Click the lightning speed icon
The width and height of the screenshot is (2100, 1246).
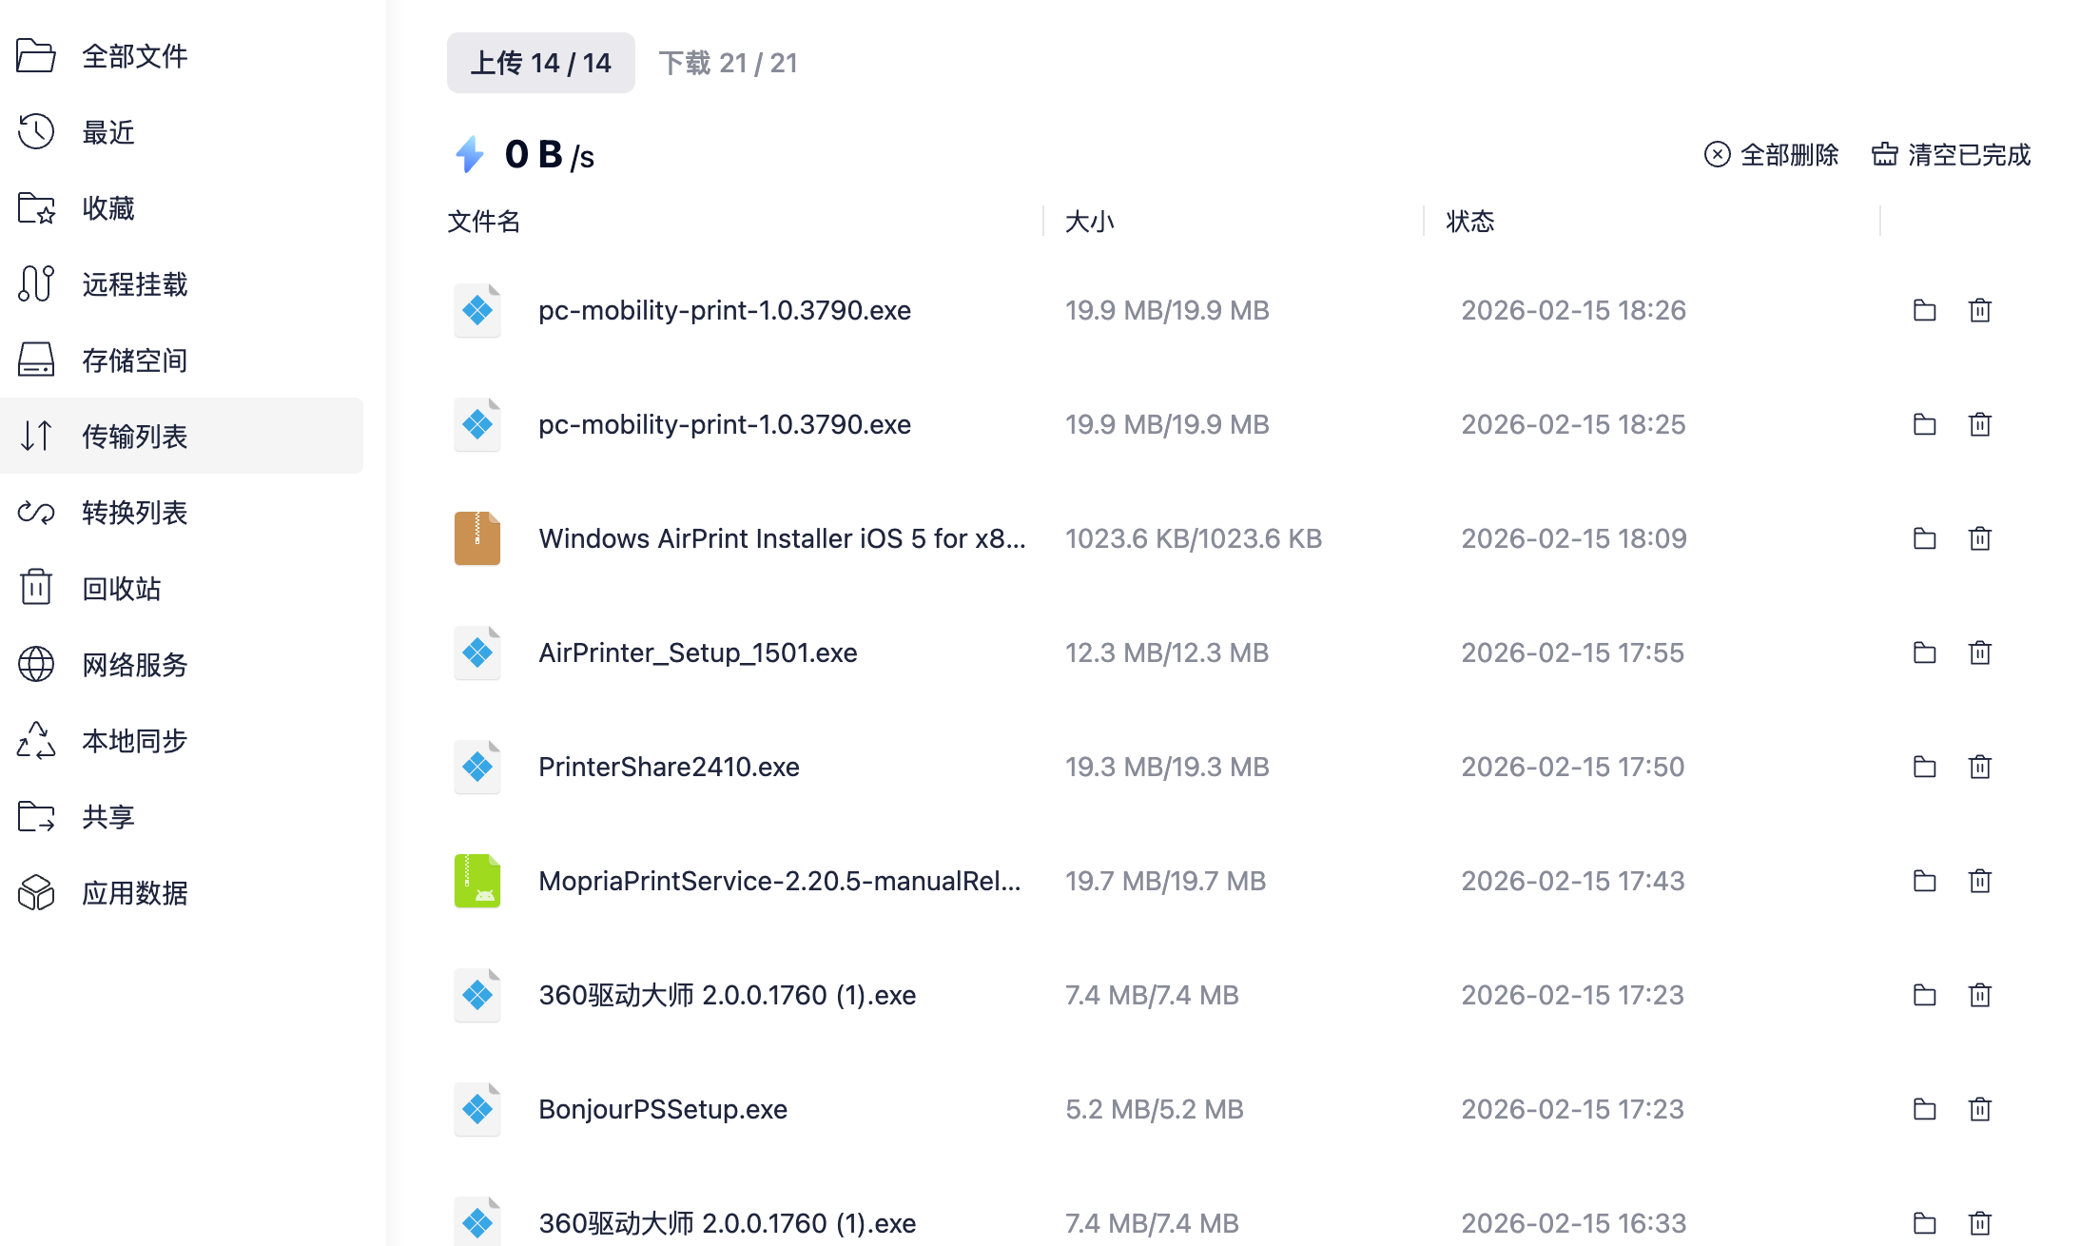(x=470, y=154)
